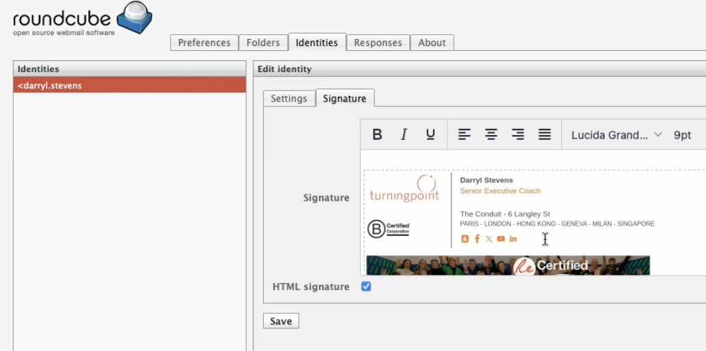The width and height of the screenshot is (706, 351).
Task: Click the turningpoint logo in signature
Action: [x=404, y=189]
